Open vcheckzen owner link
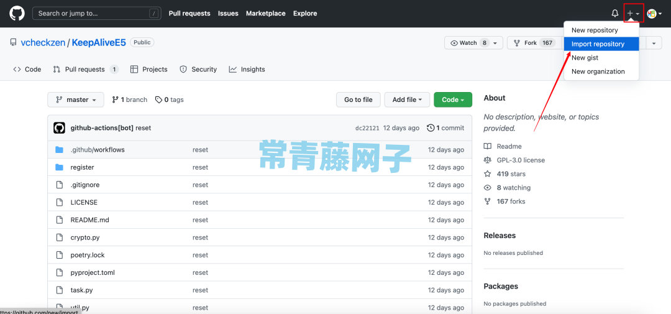Viewport: 671px width, 314px height. point(43,42)
